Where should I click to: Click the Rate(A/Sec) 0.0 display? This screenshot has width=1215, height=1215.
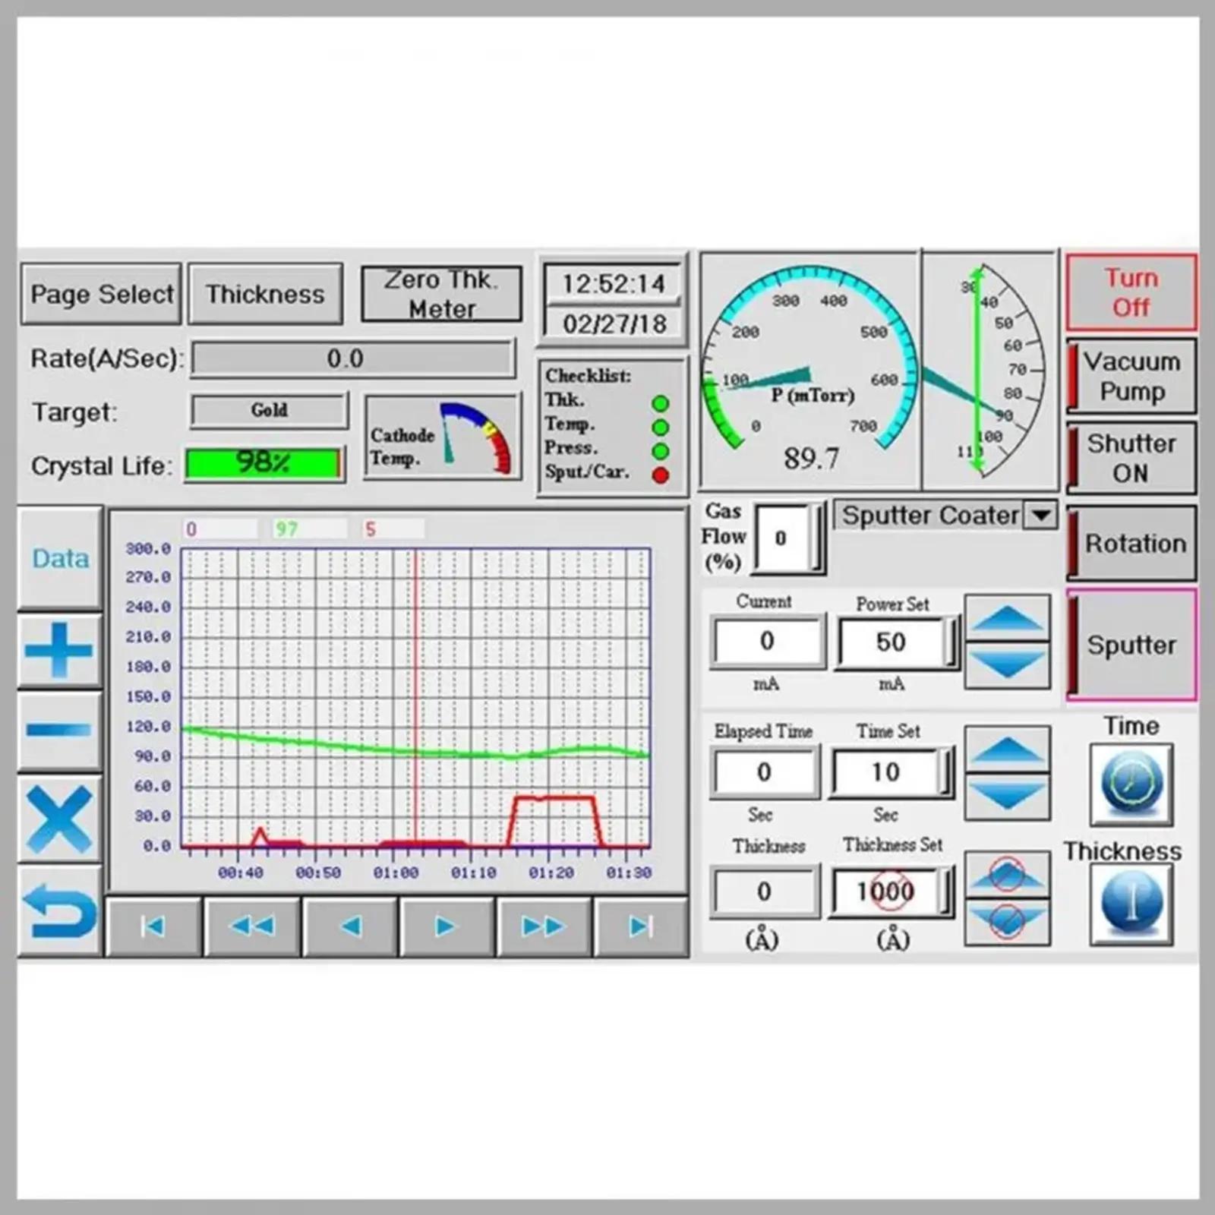pos(353,358)
